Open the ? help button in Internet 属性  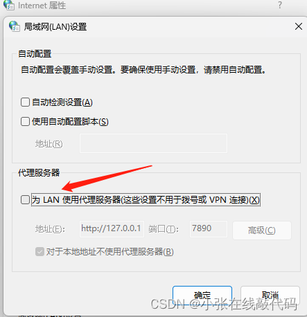pos(280,5)
